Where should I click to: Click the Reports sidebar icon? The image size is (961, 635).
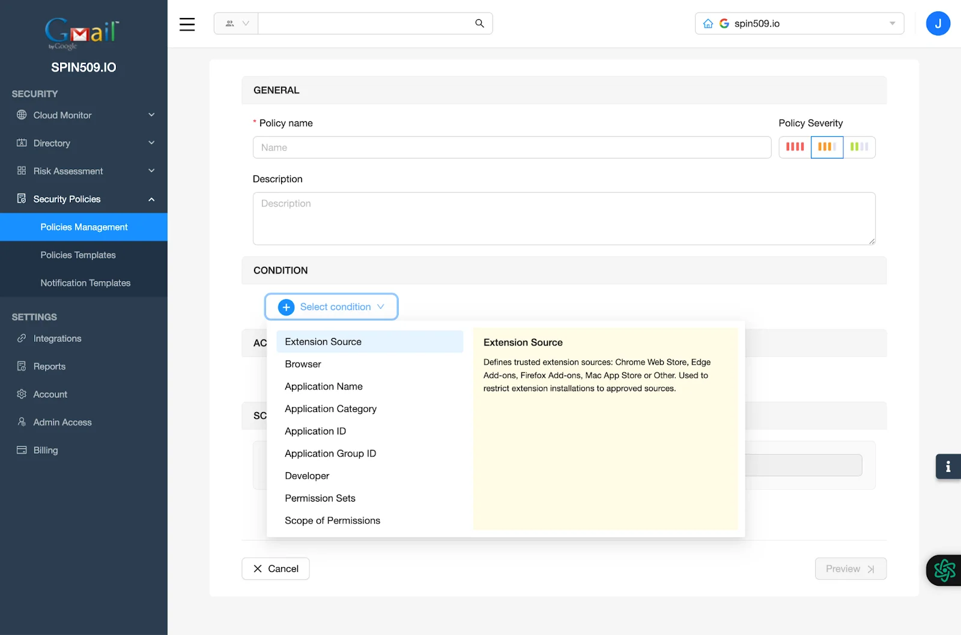[x=22, y=366]
